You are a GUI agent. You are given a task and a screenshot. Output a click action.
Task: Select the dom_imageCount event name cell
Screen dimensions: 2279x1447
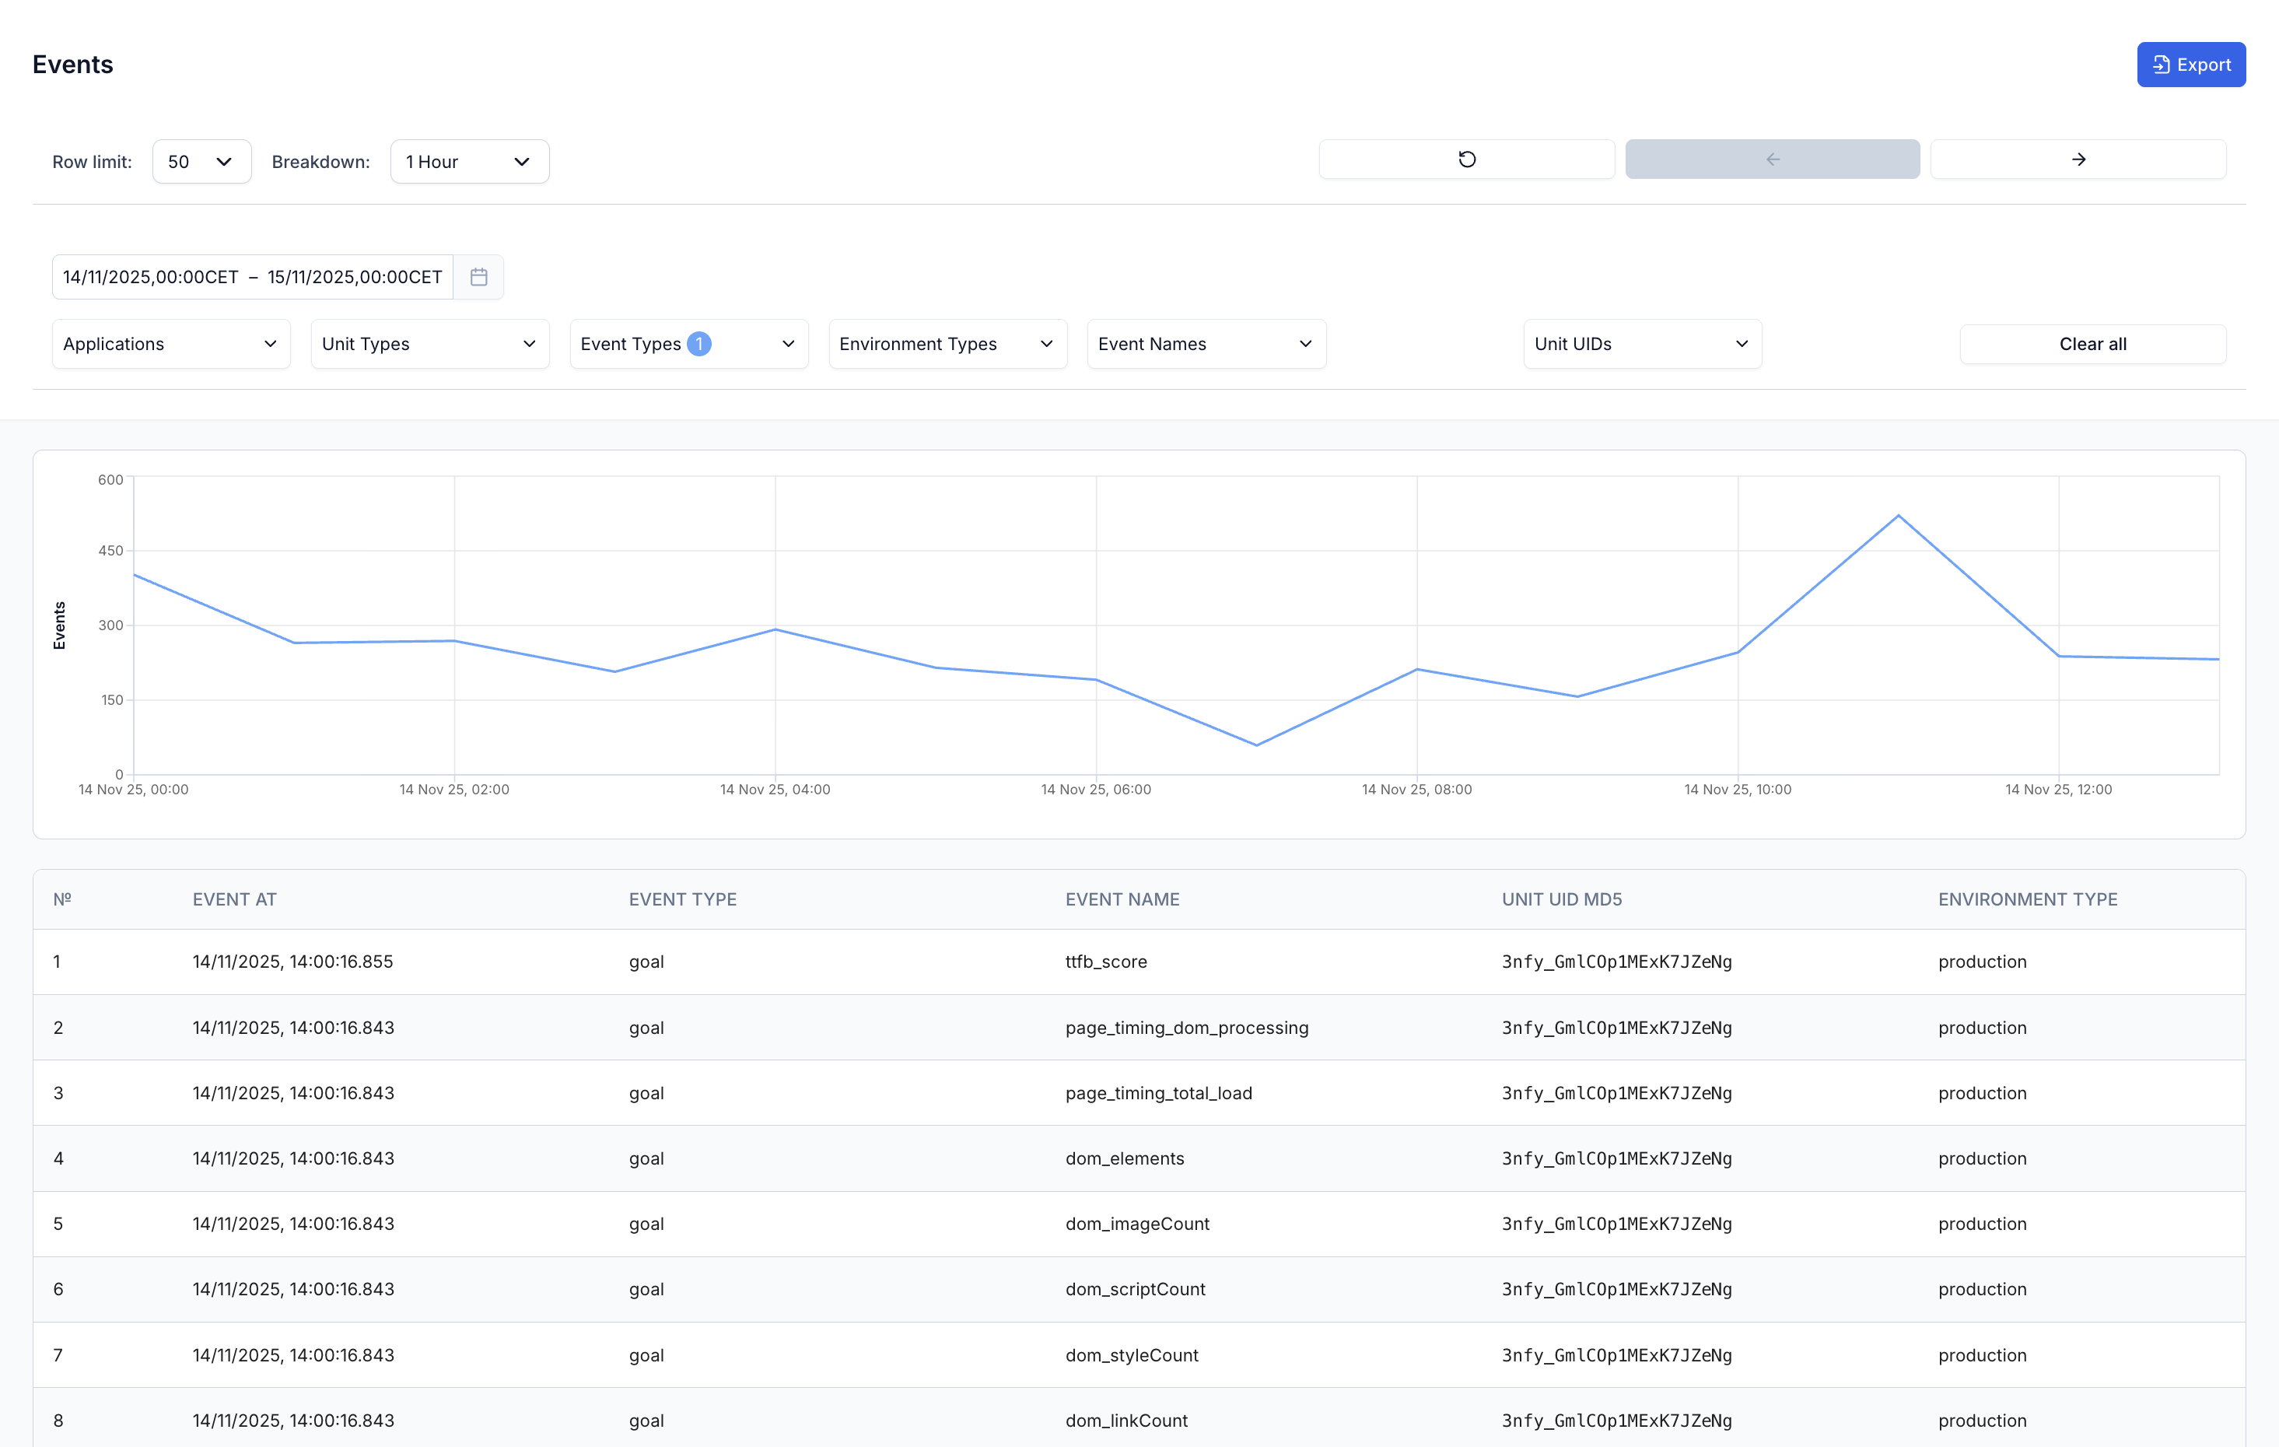[x=1136, y=1224]
